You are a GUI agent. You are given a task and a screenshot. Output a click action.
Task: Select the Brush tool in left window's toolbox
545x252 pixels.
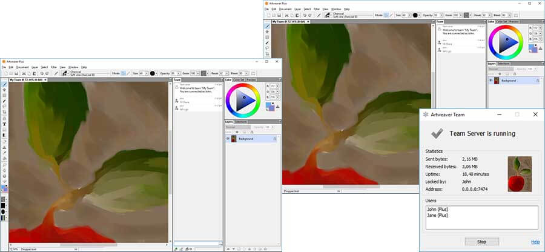[x=4, y=84]
